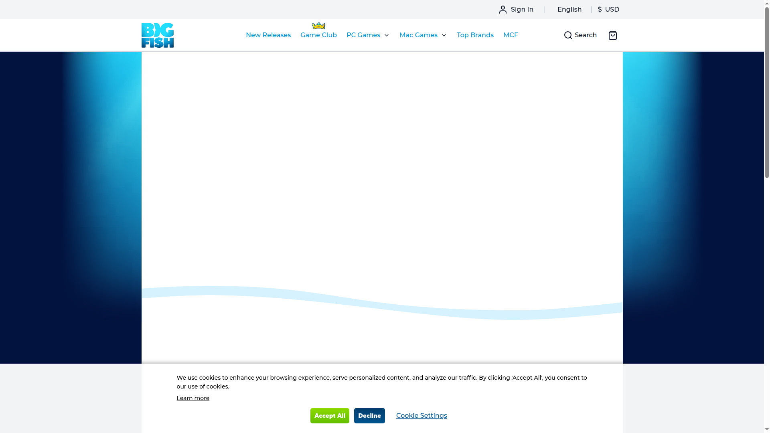The image size is (770, 433).
Task: Go to New Releases
Action: coord(268,35)
